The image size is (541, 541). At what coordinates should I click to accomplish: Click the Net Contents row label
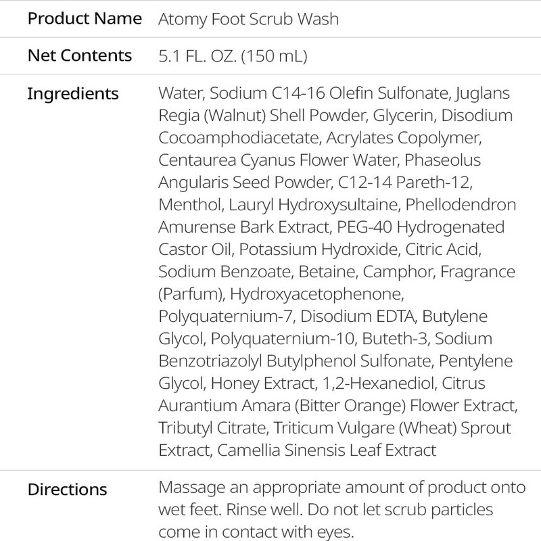pos(80,55)
